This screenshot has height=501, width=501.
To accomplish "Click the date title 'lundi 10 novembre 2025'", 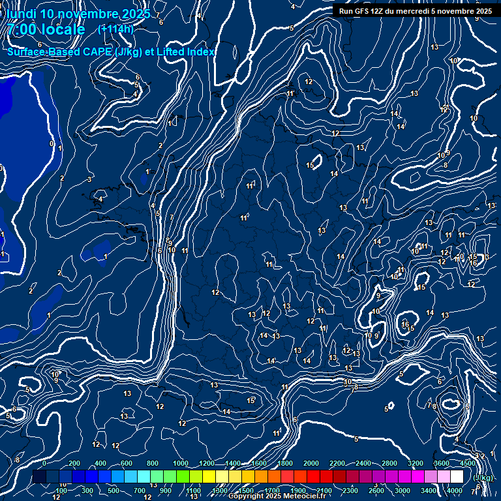I will coord(78,14).
